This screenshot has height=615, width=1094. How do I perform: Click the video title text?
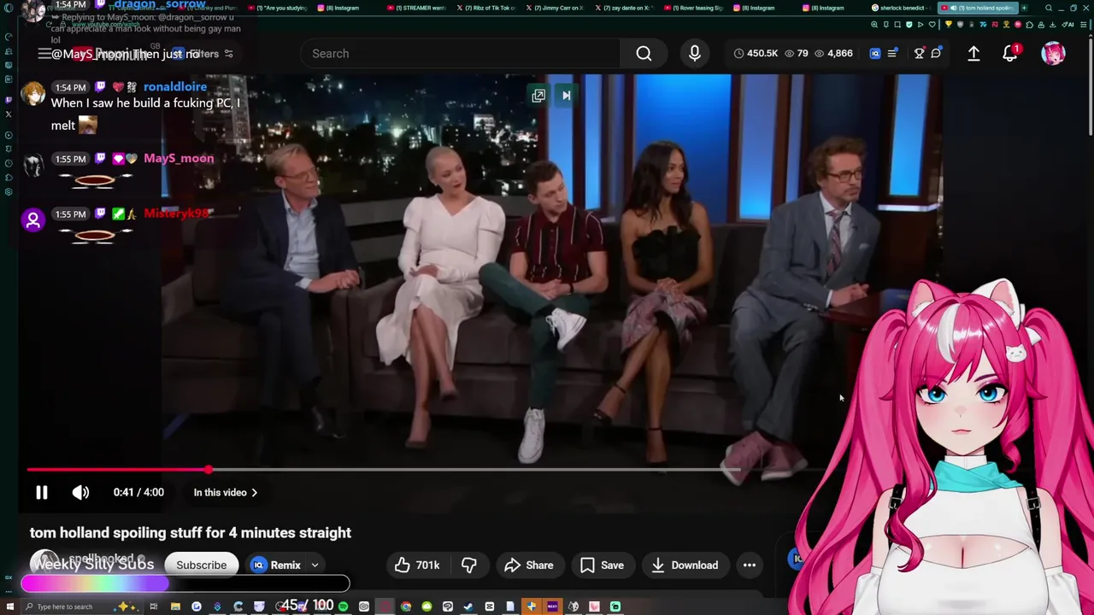coord(191,533)
